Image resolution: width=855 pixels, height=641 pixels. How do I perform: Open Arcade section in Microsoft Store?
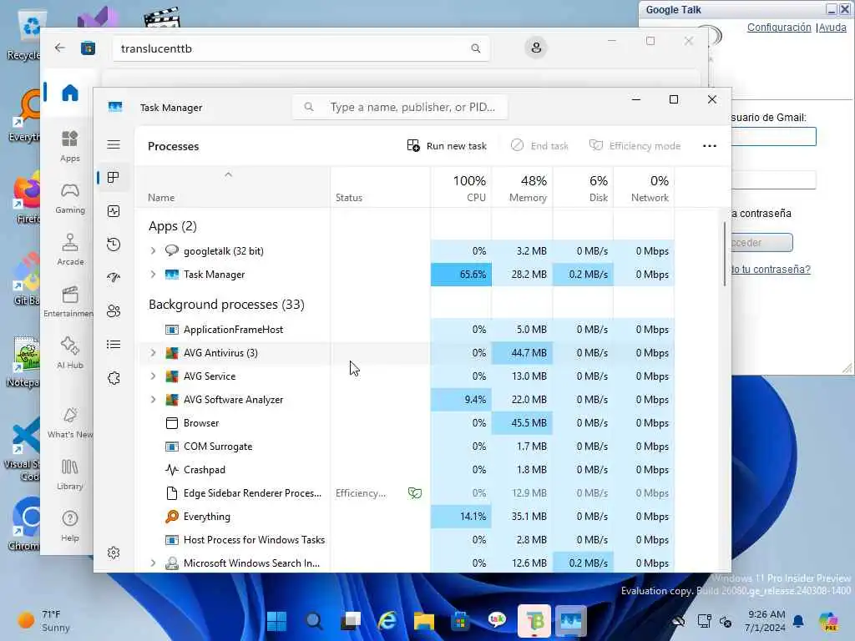coord(70,250)
